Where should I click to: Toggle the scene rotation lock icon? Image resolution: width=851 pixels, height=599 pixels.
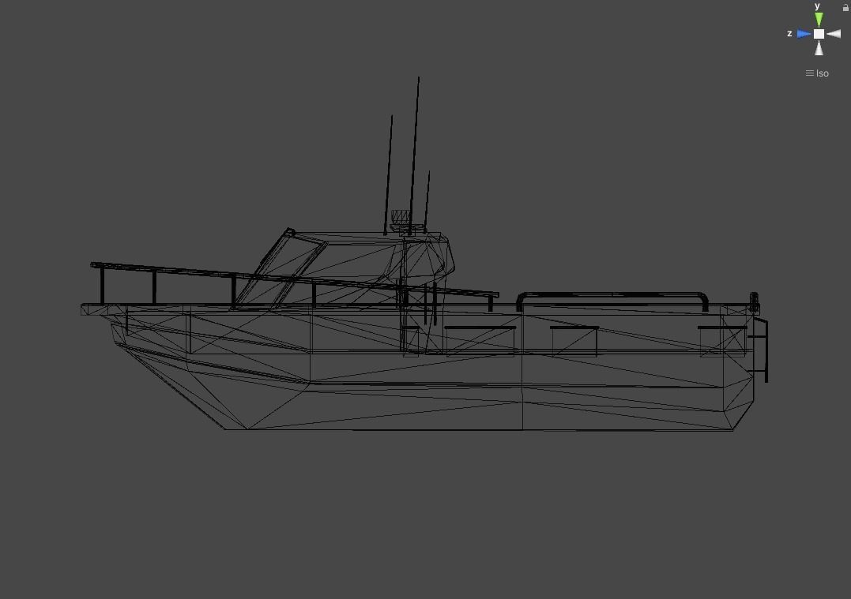(845, 7)
